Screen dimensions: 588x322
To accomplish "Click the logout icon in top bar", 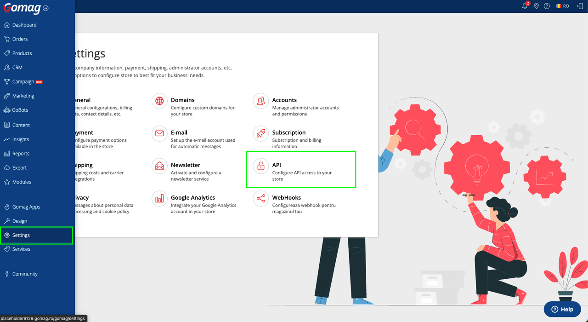I will [580, 6].
